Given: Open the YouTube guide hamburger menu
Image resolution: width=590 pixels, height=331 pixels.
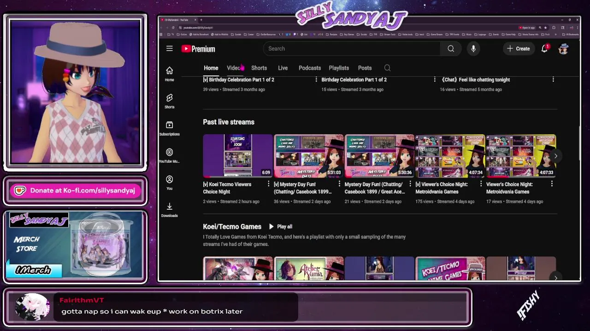Looking at the screenshot, I should pos(169,49).
